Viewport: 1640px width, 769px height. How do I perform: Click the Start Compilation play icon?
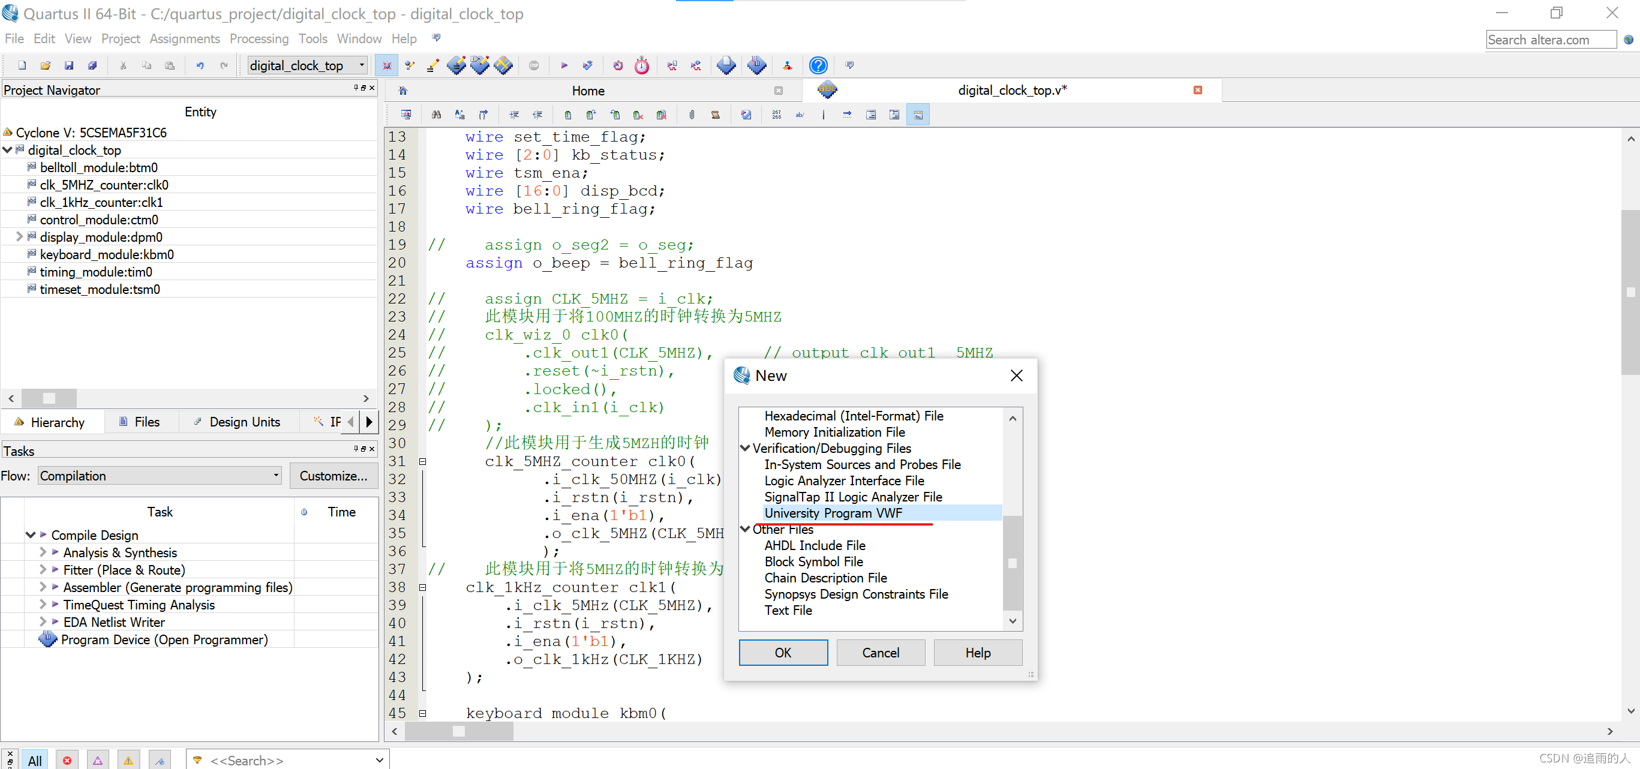tap(563, 65)
